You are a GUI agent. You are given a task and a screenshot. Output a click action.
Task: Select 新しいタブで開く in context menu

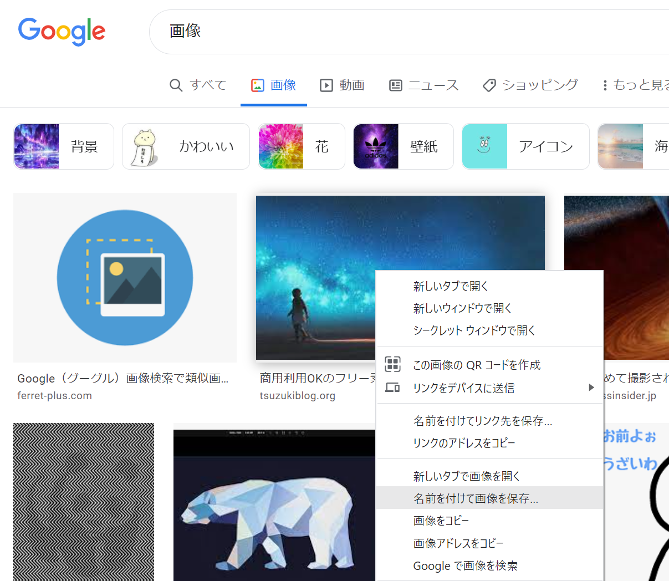[x=451, y=286]
